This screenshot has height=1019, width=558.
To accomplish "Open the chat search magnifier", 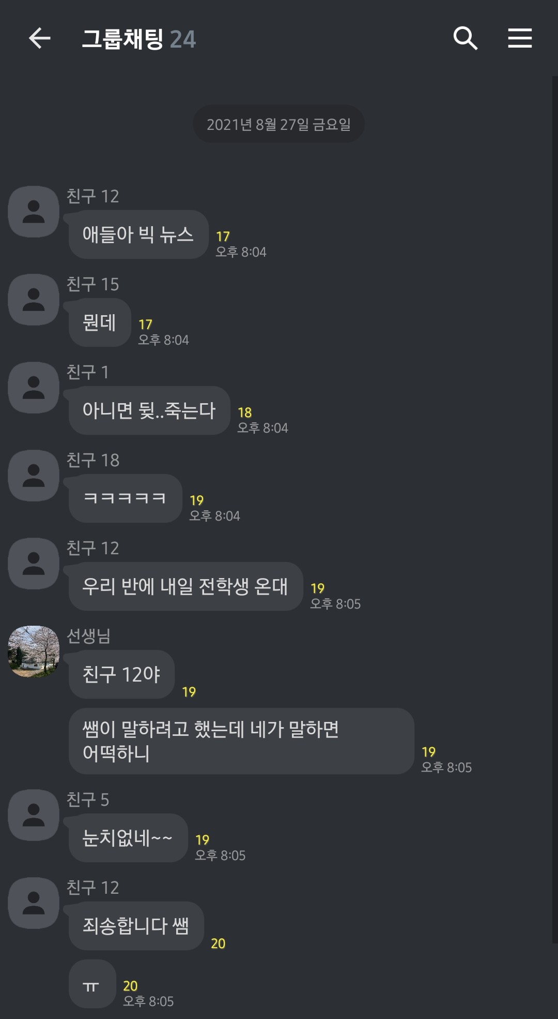I will (x=465, y=38).
